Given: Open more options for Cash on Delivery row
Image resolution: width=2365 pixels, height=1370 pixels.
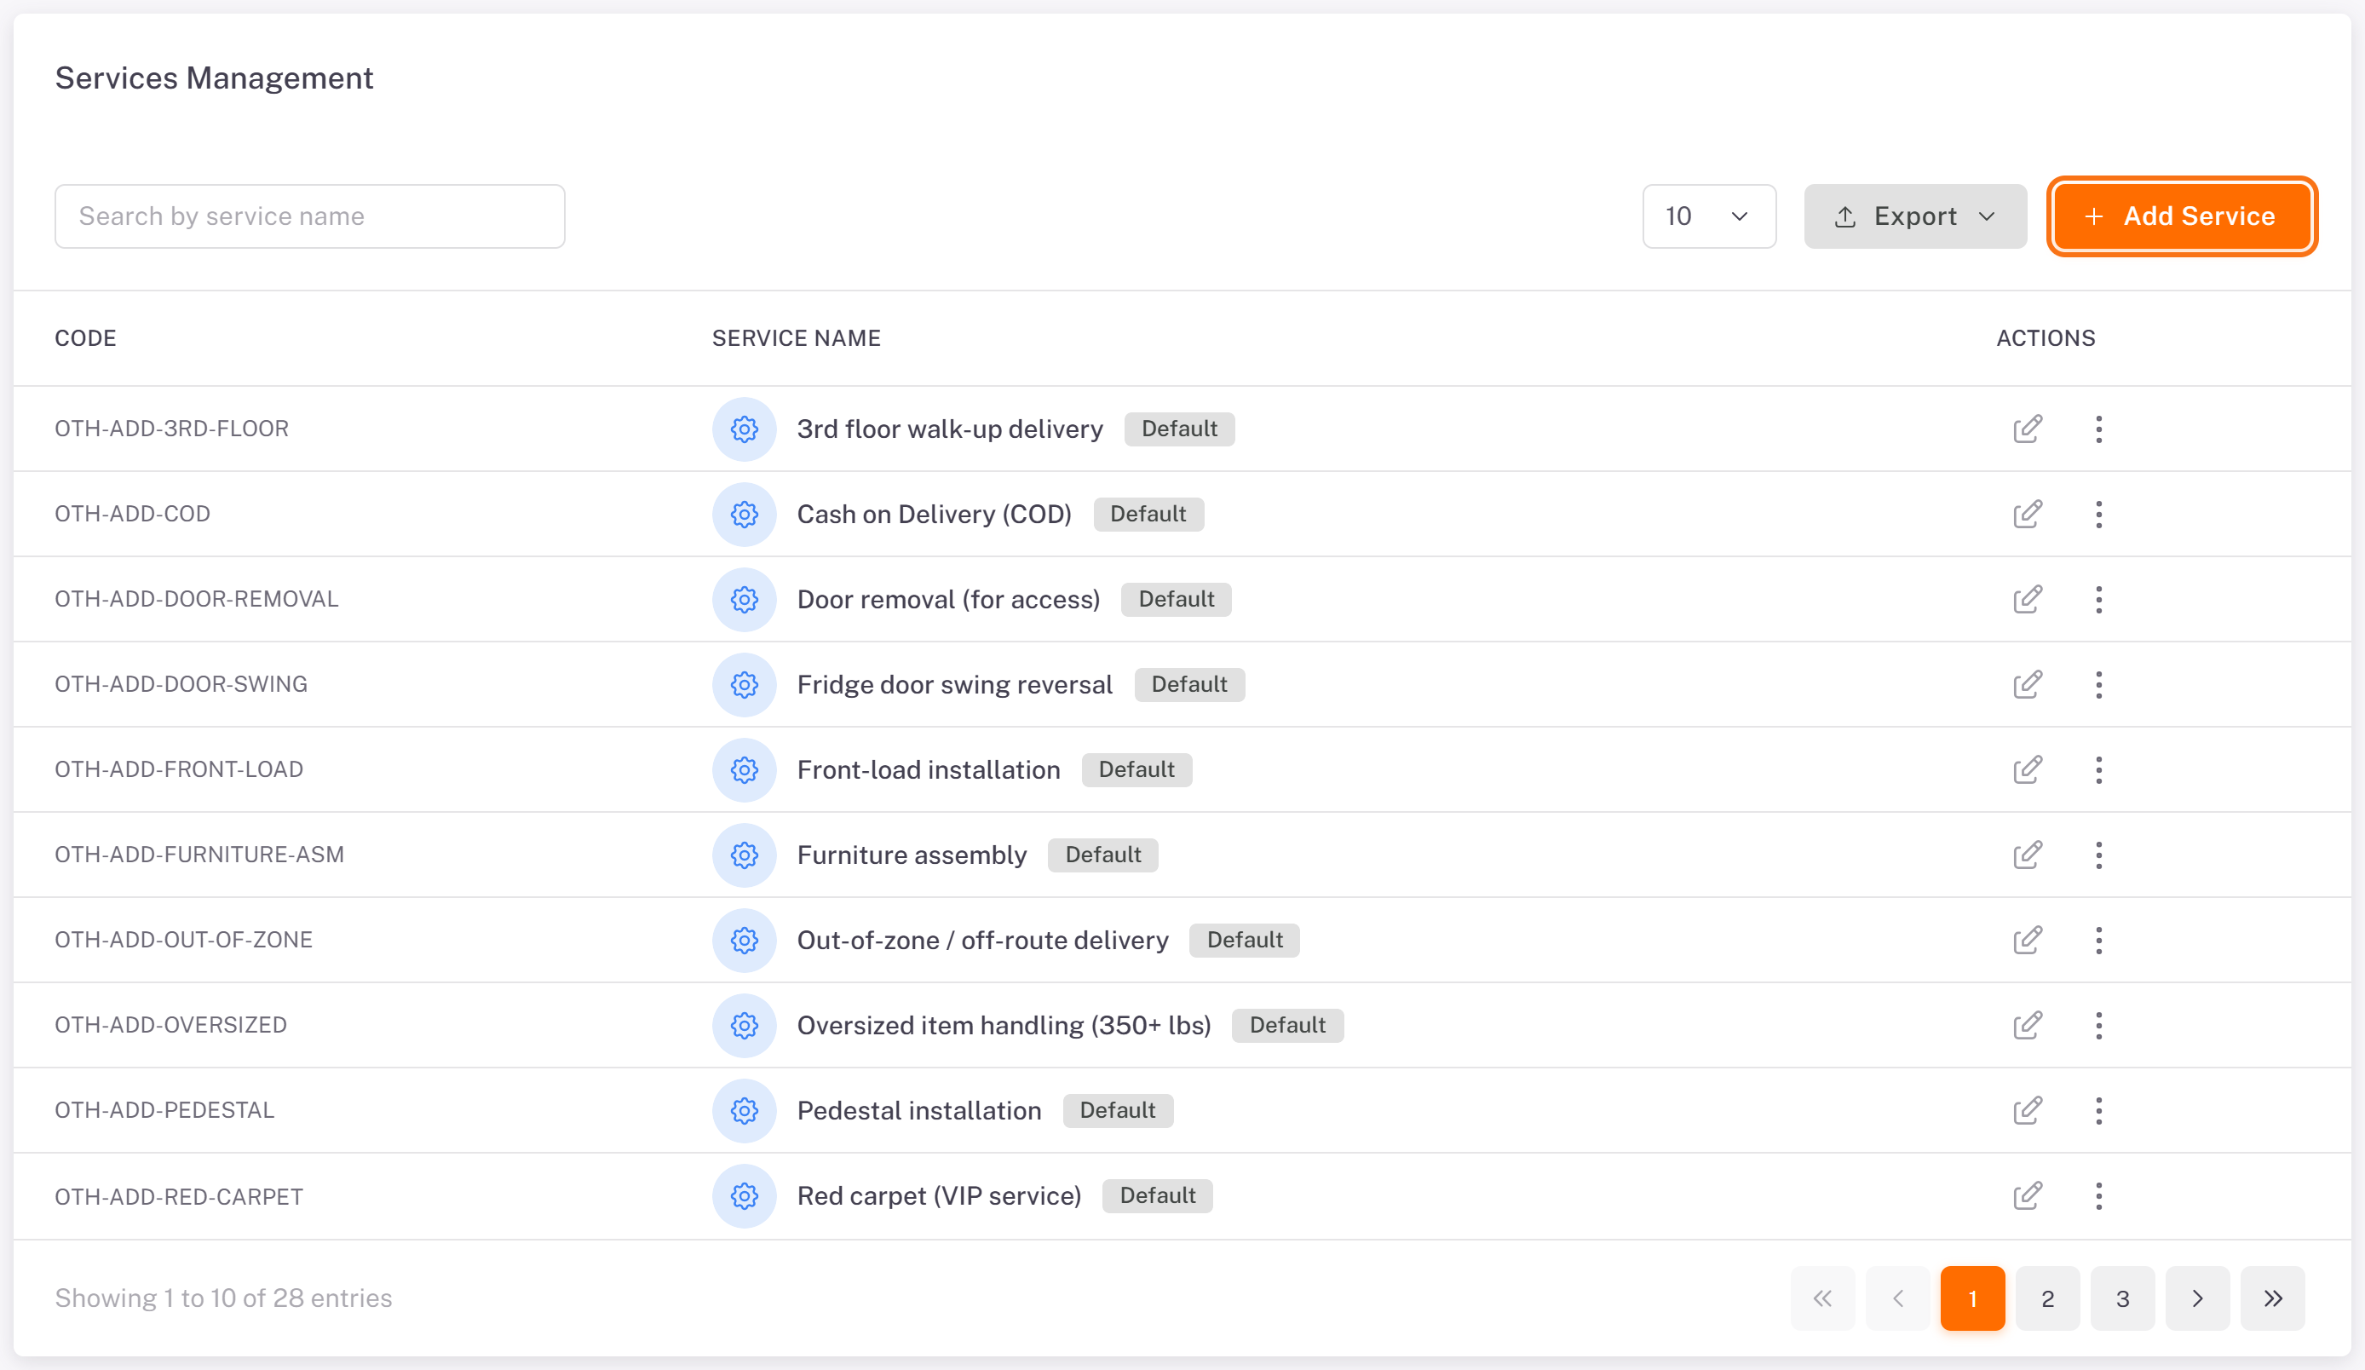Looking at the screenshot, I should coord(2098,515).
